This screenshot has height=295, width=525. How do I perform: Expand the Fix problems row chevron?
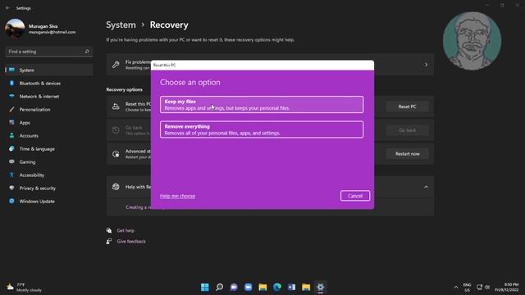coord(426,65)
